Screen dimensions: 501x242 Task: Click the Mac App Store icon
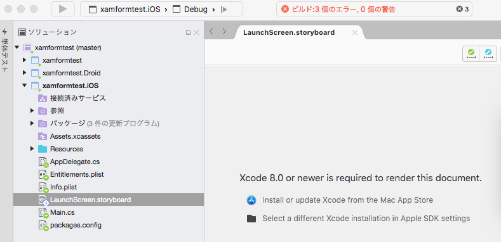point(251,200)
